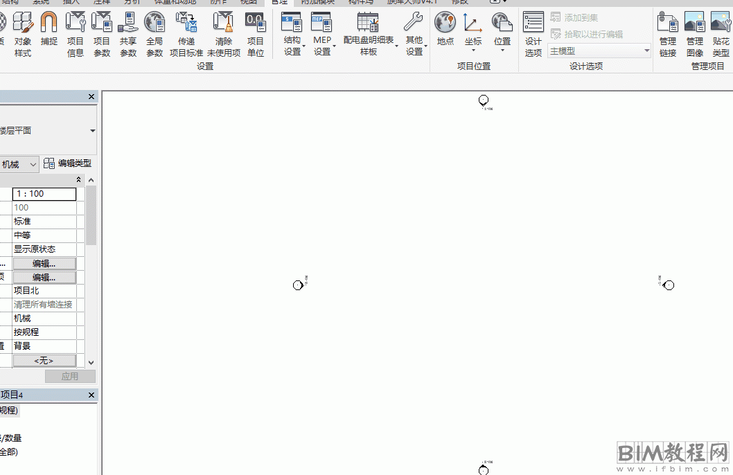Open Manage Links (管理链接)
Screen dimensions: 733x475
[668, 35]
